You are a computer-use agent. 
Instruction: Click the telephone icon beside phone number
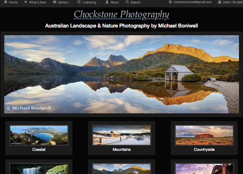tap(220, 2)
